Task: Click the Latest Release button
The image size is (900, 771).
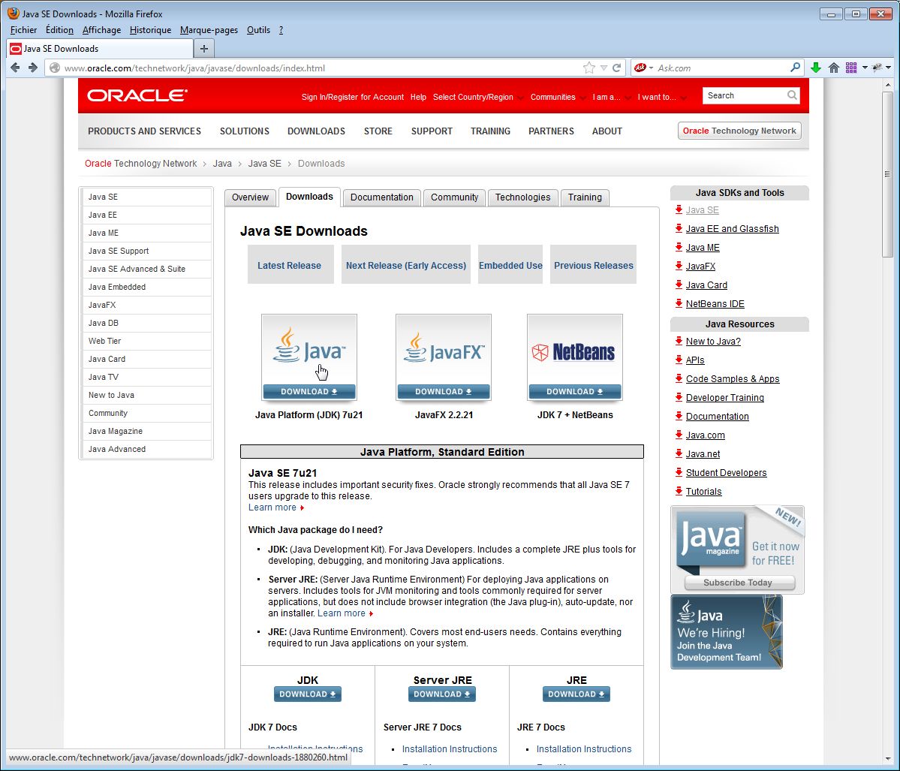Action: (x=289, y=265)
